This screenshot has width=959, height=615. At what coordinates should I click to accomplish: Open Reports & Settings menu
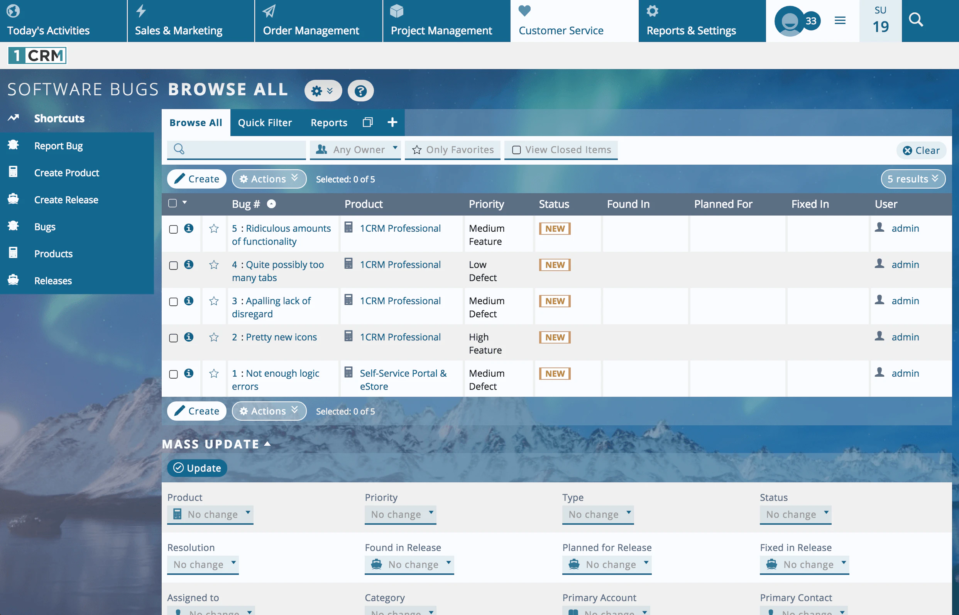702,21
